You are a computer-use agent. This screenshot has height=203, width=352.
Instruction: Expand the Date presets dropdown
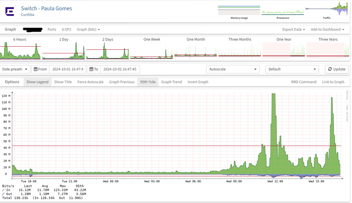(x=15, y=69)
